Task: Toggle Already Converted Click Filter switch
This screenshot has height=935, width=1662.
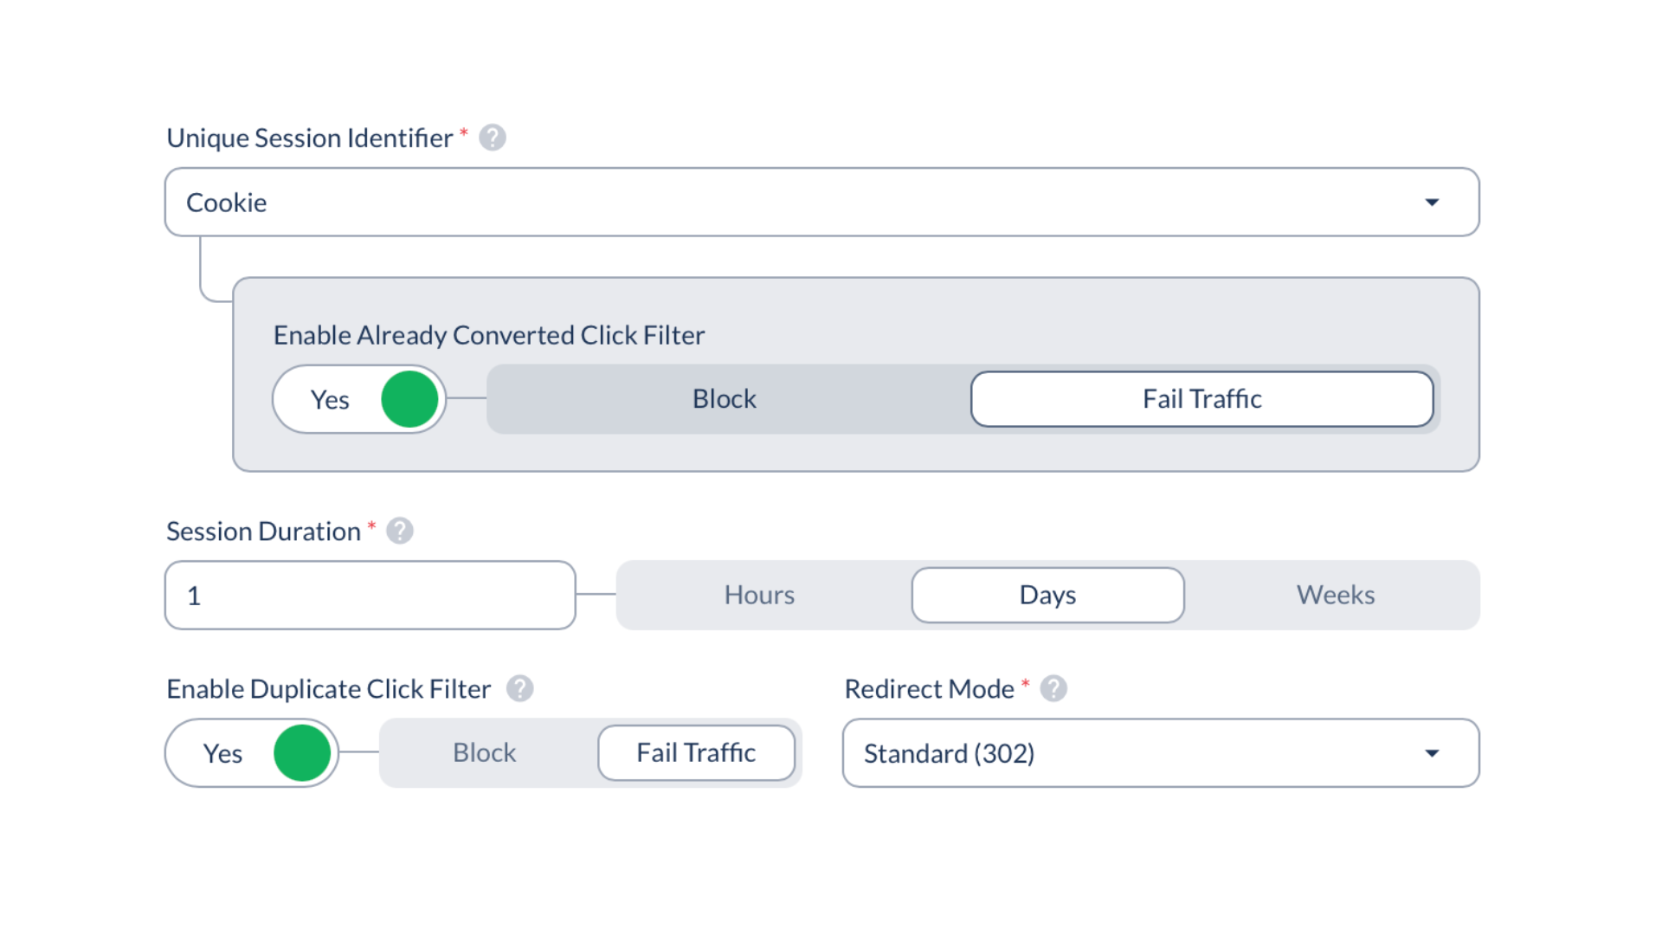Action: (x=359, y=399)
